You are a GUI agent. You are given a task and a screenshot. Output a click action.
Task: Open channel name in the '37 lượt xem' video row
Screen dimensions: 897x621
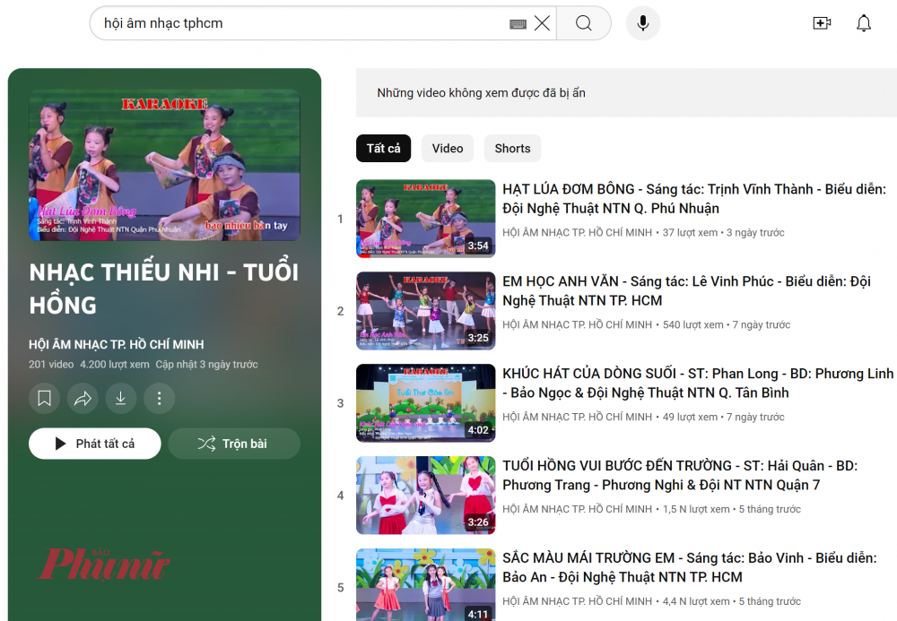point(577,232)
